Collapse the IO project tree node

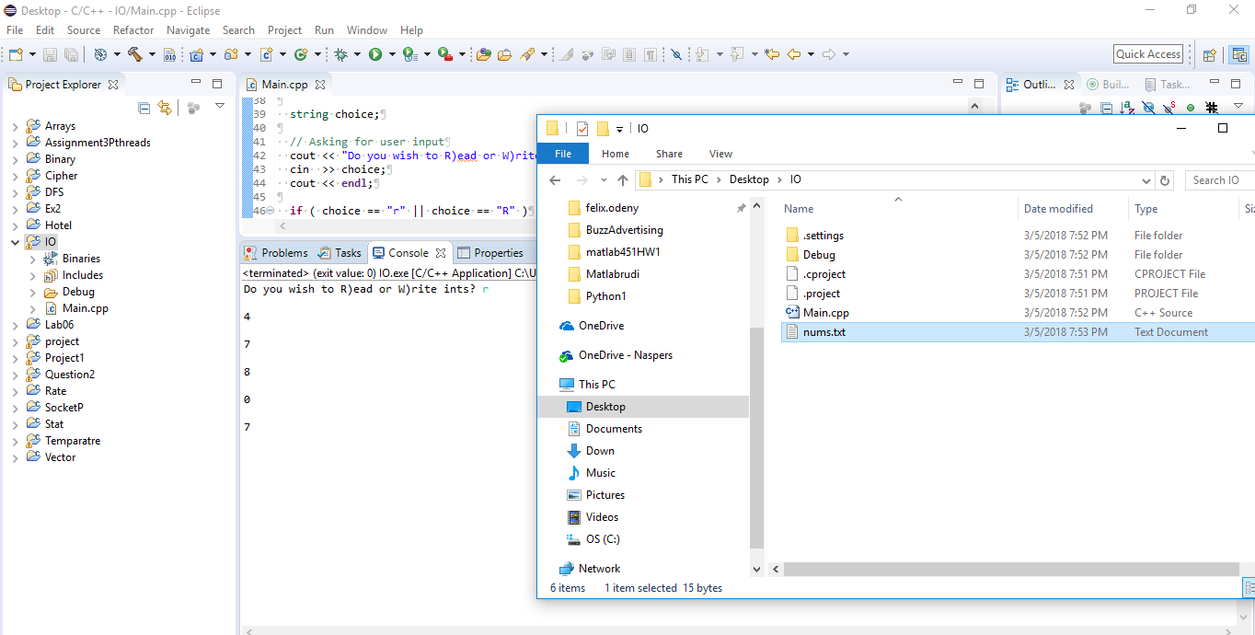click(x=15, y=242)
